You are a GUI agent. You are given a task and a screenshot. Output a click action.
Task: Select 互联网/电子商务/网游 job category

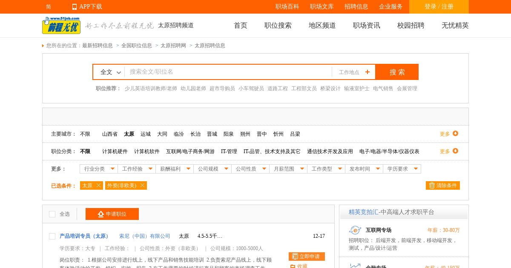pos(190,151)
